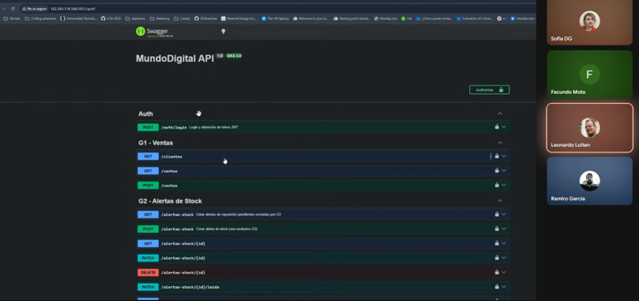Open the '¿Cómo puede invita...' bookmark
Screen dimensions: 639x301
(435, 18)
